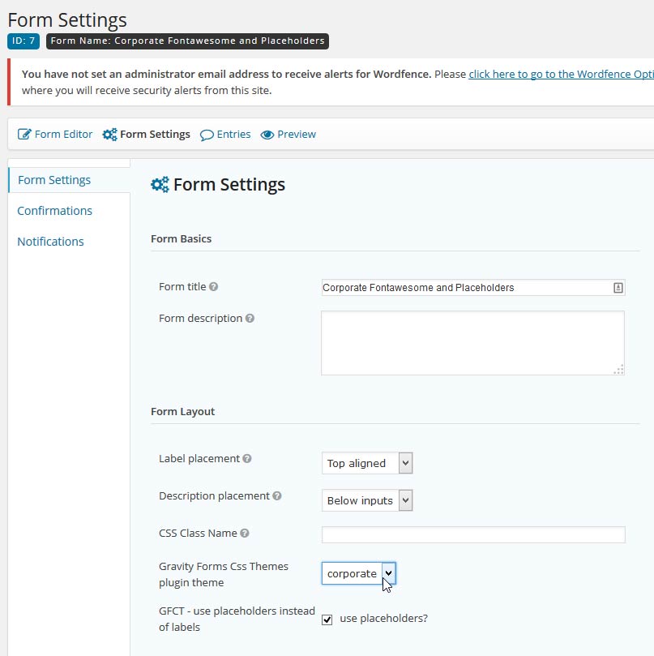Click into the Form title input

pyautogui.click(x=473, y=288)
